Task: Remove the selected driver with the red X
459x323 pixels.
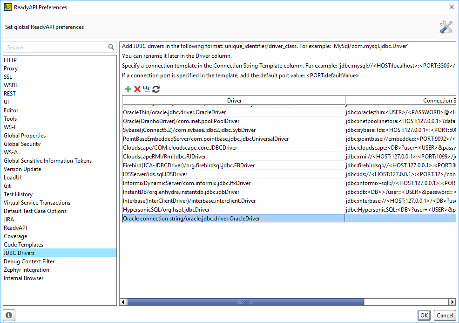Action: pyautogui.click(x=137, y=89)
